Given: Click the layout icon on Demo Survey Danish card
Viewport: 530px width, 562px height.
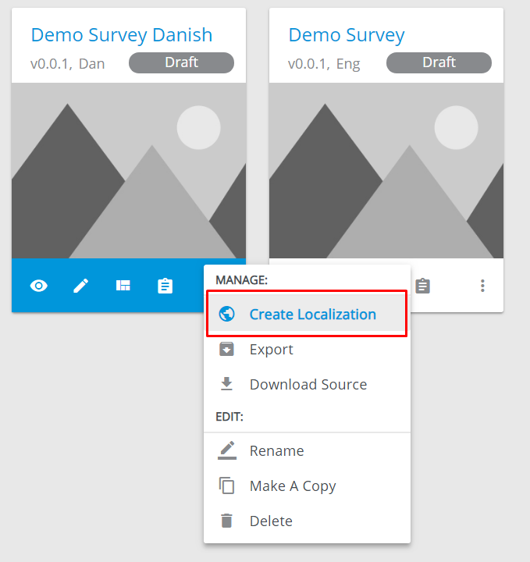Looking at the screenshot, I should click(123, 286).
